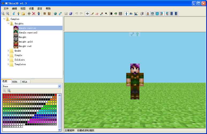This screenshot has height=134, width=207.
Task: Click the redo arrow icon
Action: pyautogui.click(x=81, y=13)
